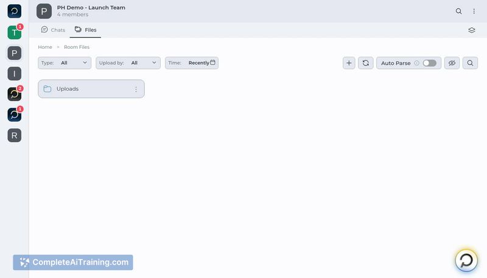Refresh the file list
Image resolution: width=487 pixels, height=278 pixels.
tap(366, 63)
